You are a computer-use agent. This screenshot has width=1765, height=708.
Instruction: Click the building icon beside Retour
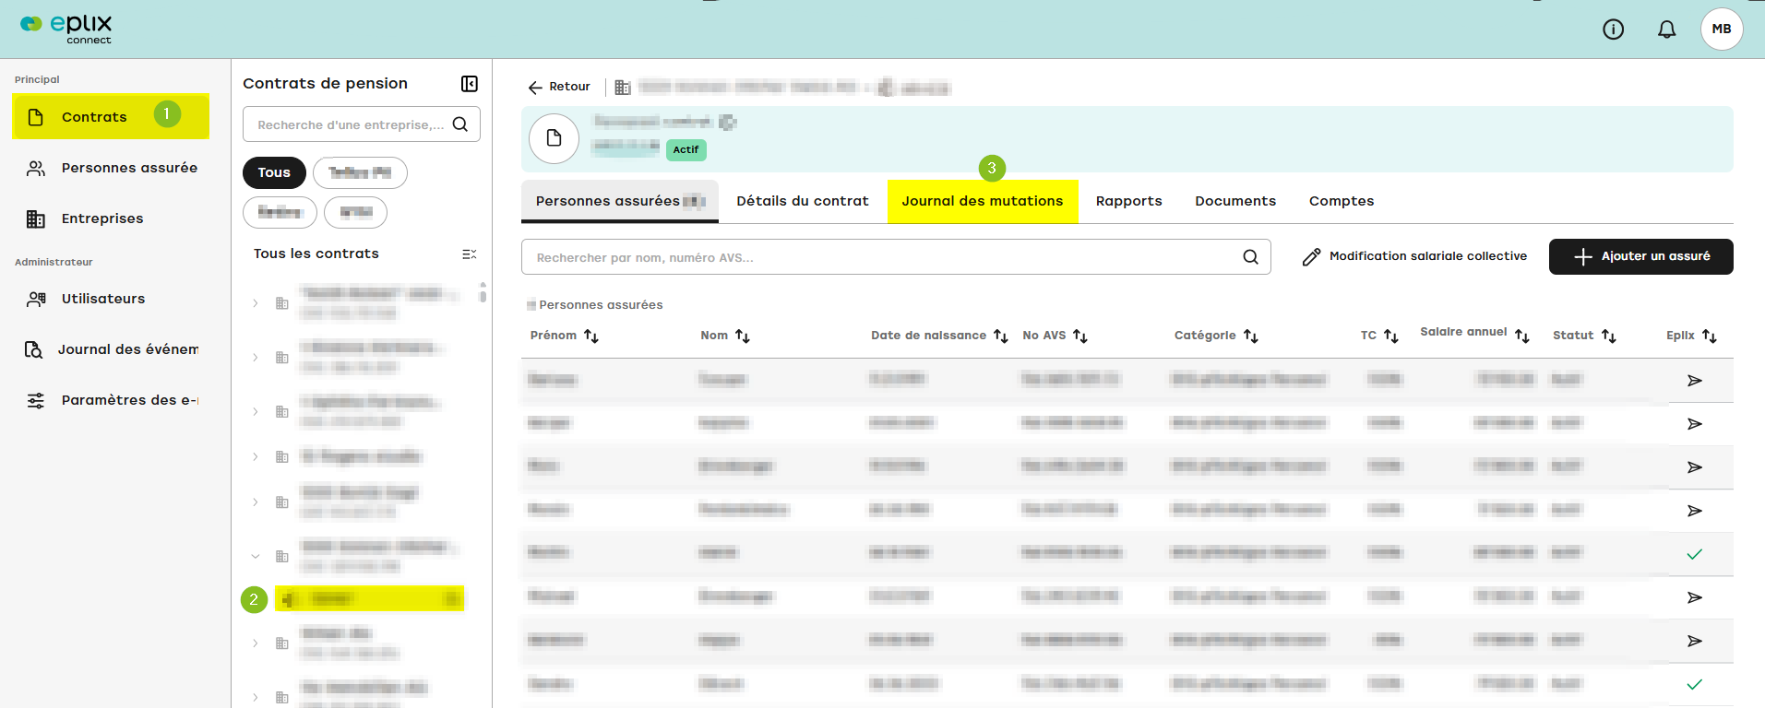pos(623,87)
